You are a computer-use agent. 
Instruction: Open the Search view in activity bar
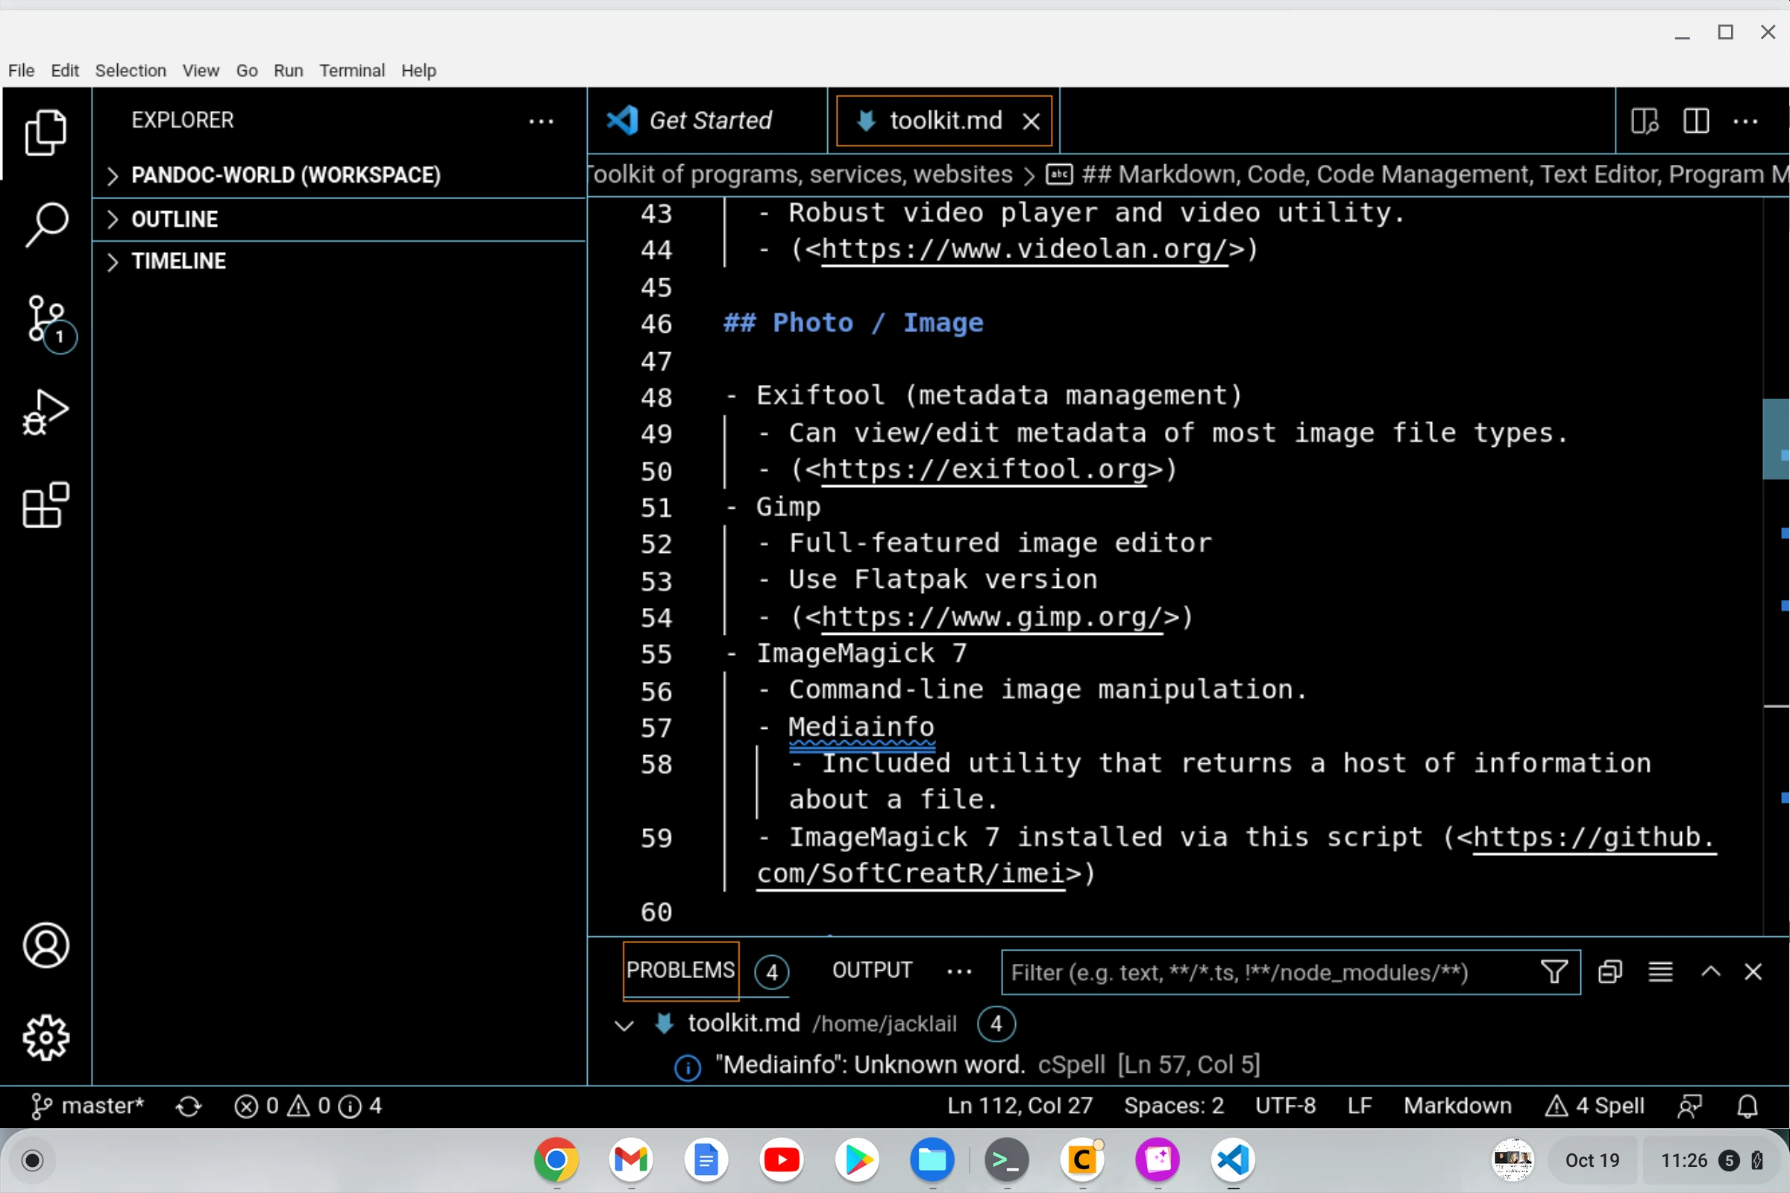tap(45, 225)
